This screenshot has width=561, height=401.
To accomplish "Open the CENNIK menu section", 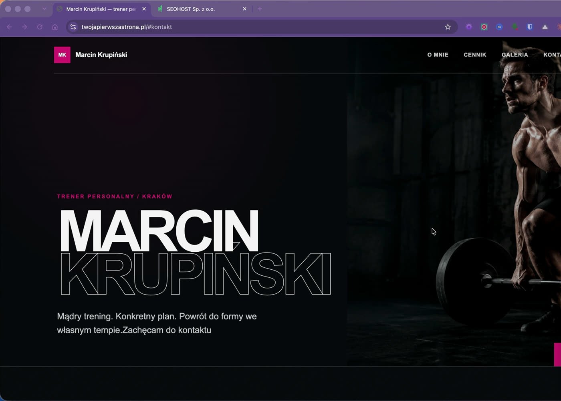I will [x=475, y=55].
